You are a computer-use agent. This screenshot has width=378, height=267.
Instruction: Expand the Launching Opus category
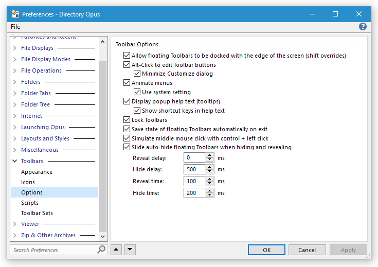pos(15,127)
